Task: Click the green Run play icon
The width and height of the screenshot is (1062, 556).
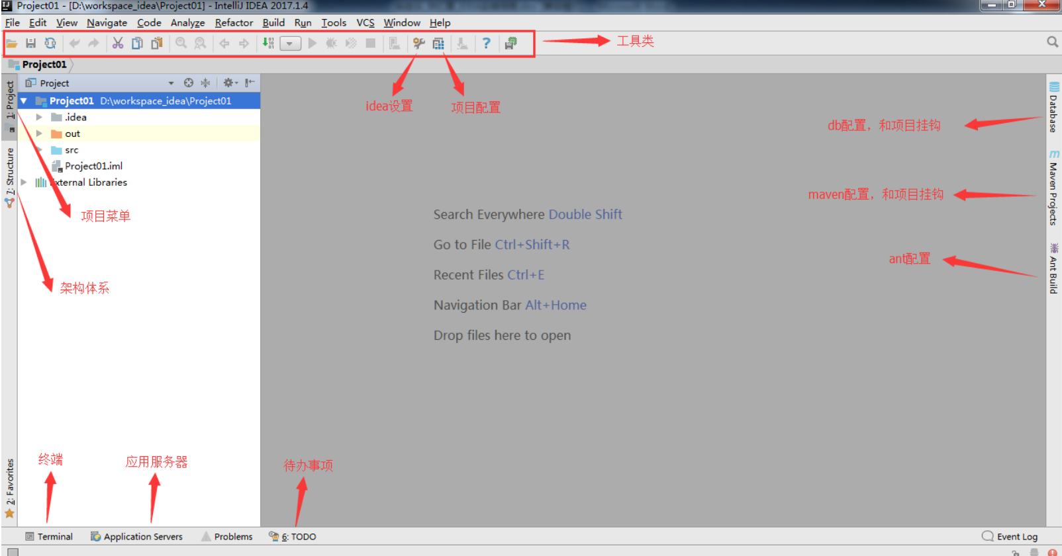Action: click(313, 44)
